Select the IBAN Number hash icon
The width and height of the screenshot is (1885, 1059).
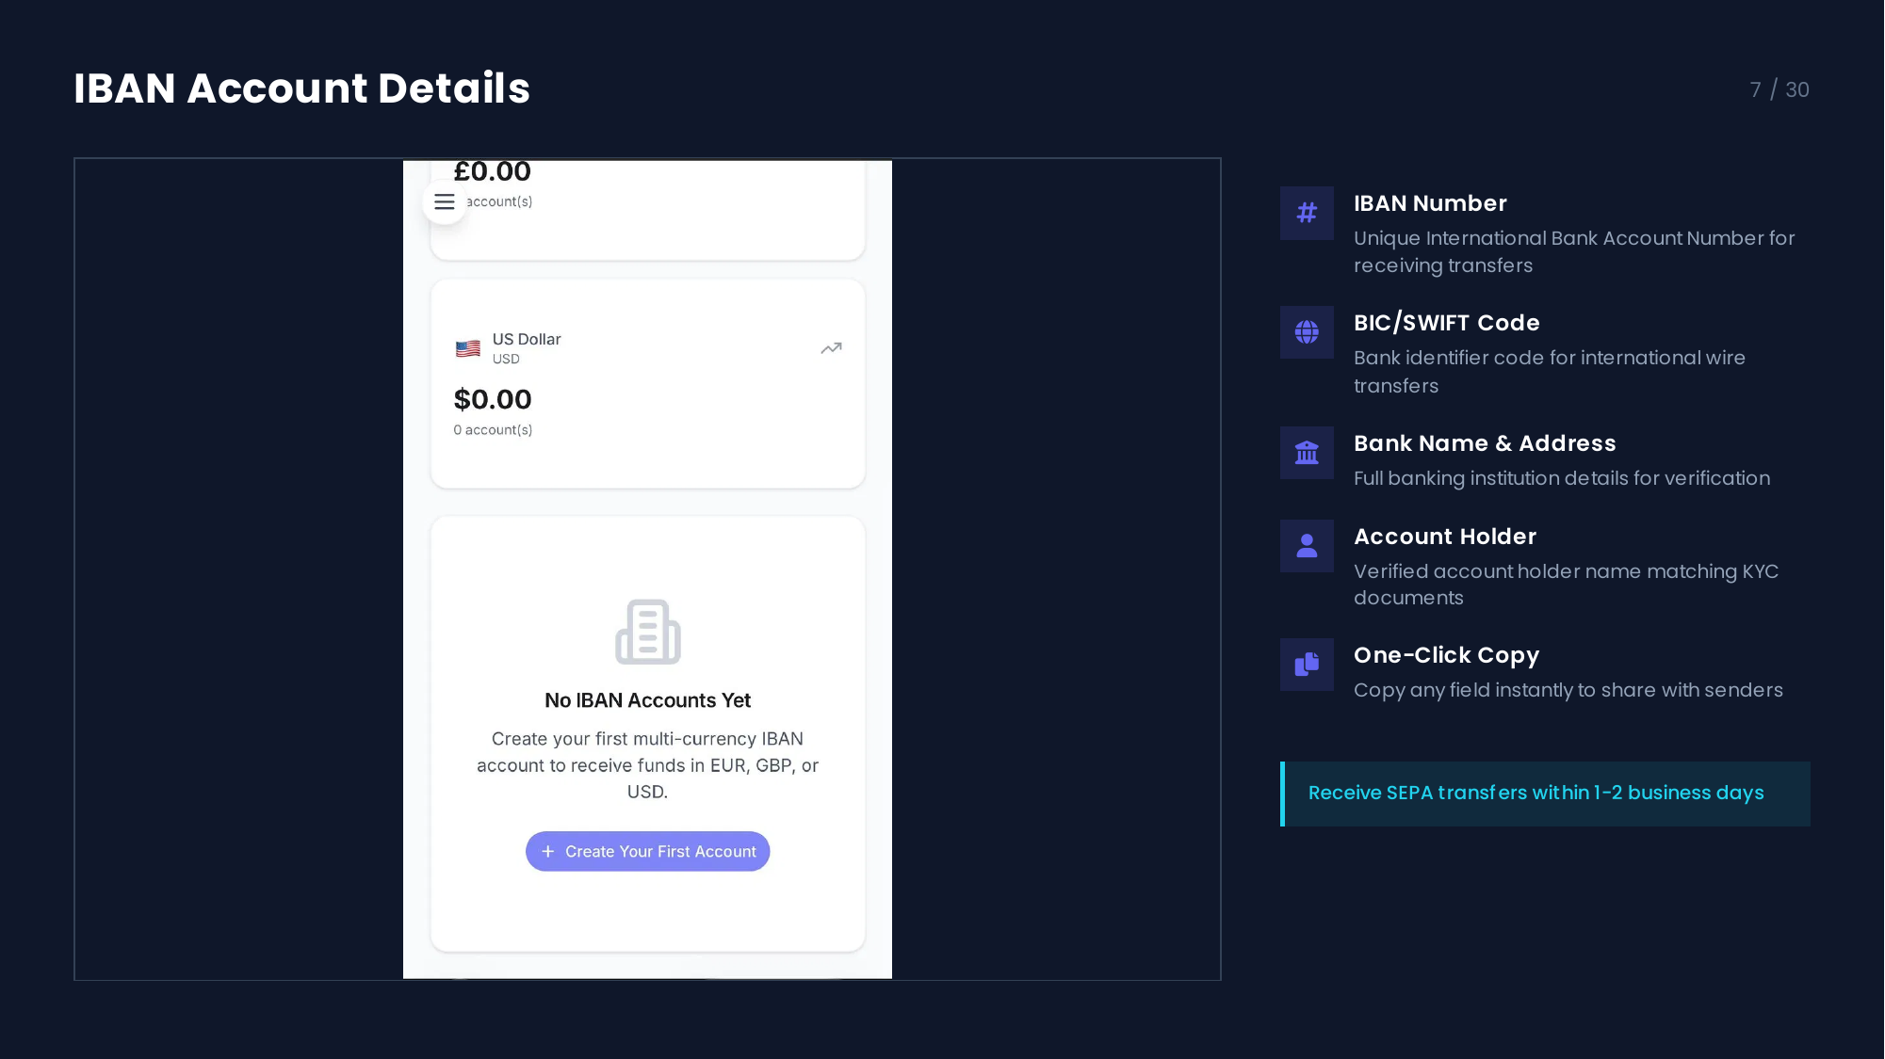pos(1307,213)
